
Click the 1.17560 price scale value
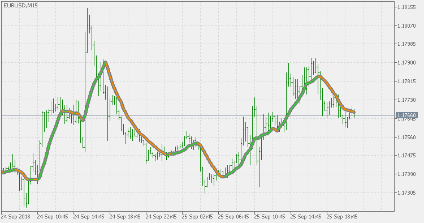(406, 137)
